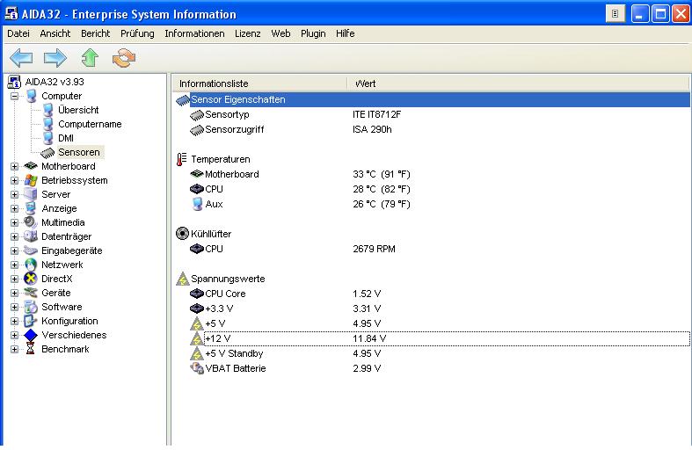Click the Betriebssystem Windows flag icon
The width and height of the screenshot is (692, 450).
[31, 180]
